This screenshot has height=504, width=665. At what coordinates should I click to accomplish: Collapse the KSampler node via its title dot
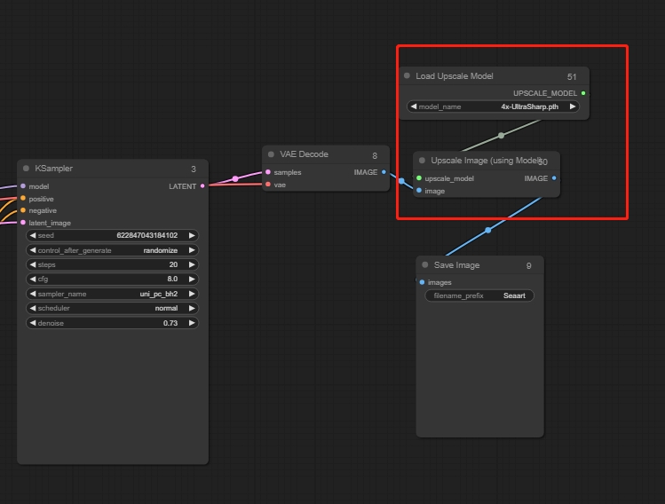point(27,169)
